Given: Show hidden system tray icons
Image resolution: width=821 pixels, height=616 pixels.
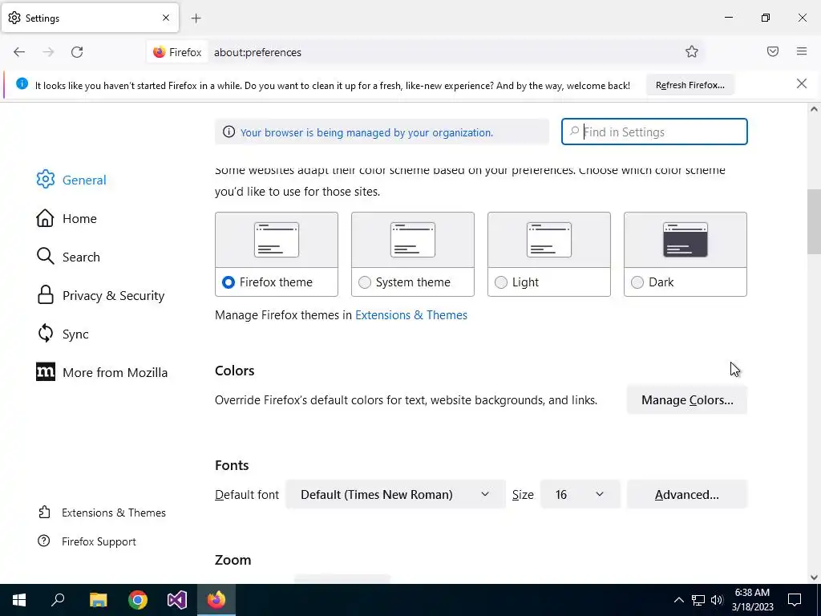Looking at the screenshot, I should click(678, 600).
